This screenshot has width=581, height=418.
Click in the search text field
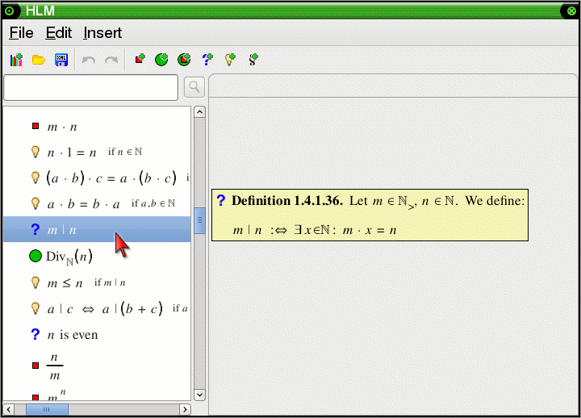tap(90, 87)
